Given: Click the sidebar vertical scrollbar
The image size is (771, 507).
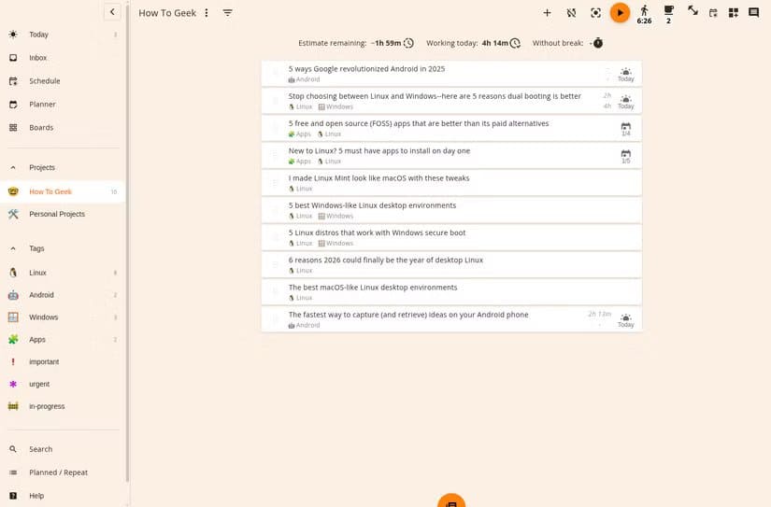Looking at the screenshot, I should tap(127, 241).
